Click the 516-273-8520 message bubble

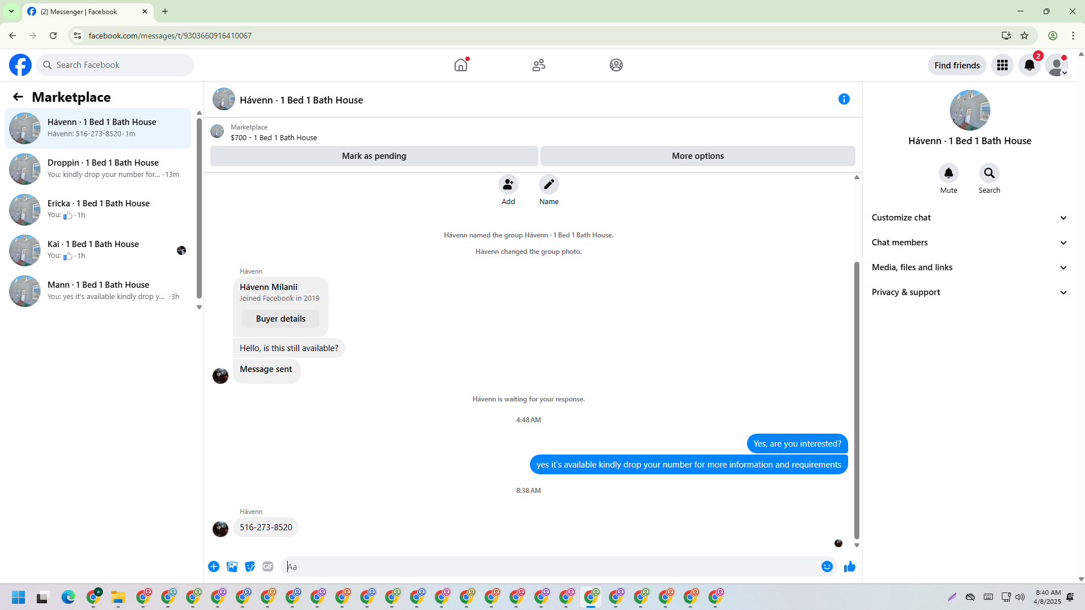(266, 527)
